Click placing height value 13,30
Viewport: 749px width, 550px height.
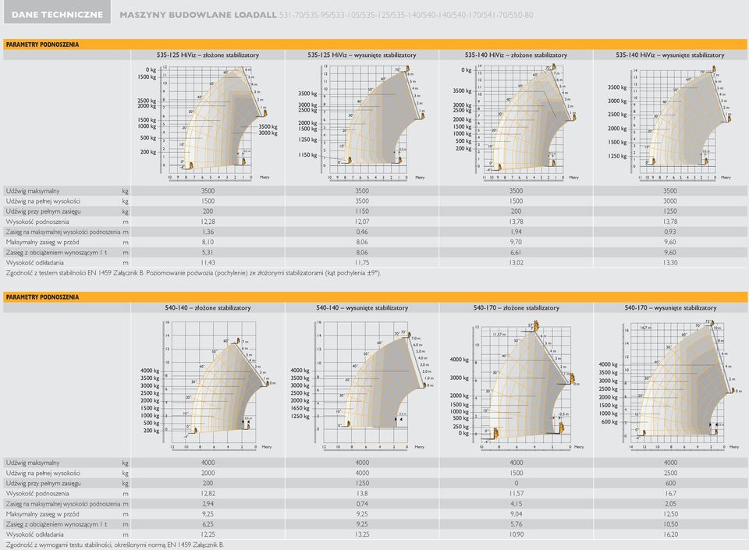click(669, 263)
